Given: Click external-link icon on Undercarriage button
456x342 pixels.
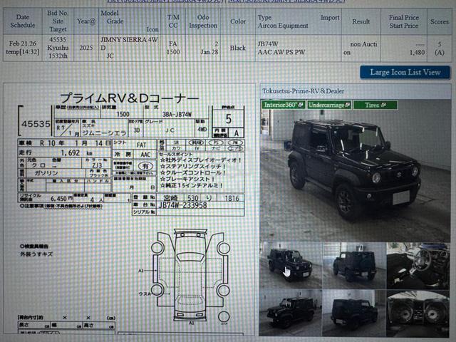Looking at the screenshot, I should [347, 105].
